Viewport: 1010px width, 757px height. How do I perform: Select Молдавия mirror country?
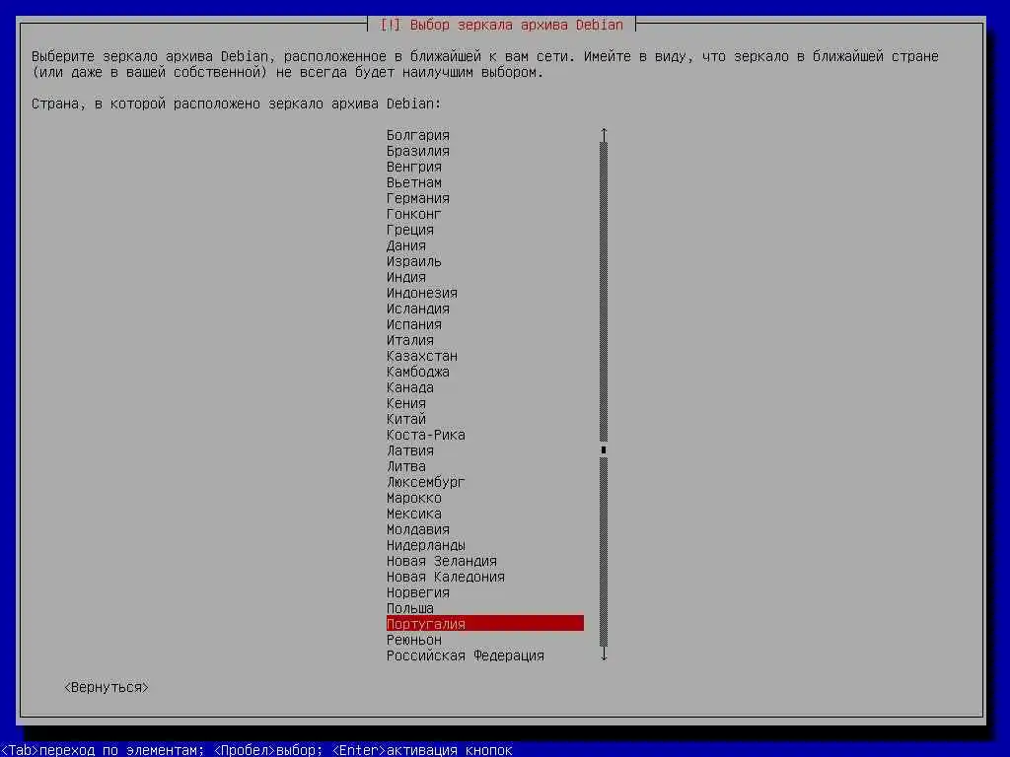tap(418, 529)
